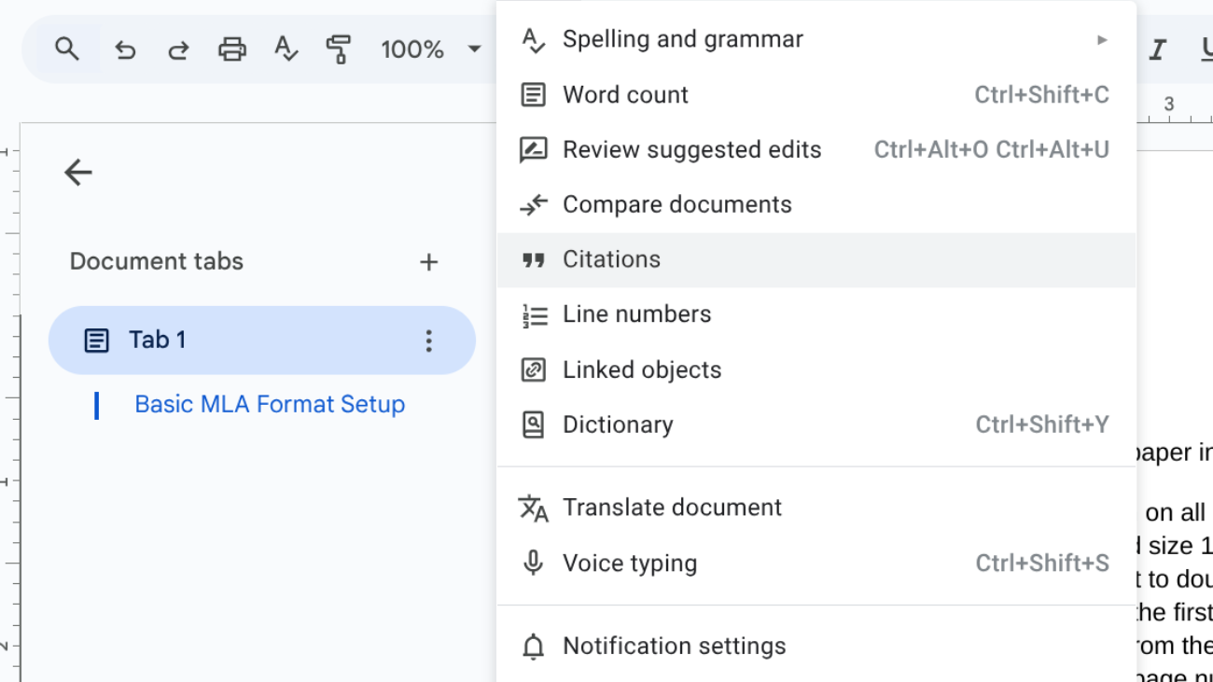The width and height of the screenshot is (1213, 682).
Task: Translate the document
Action: click(x=672, y=507)
